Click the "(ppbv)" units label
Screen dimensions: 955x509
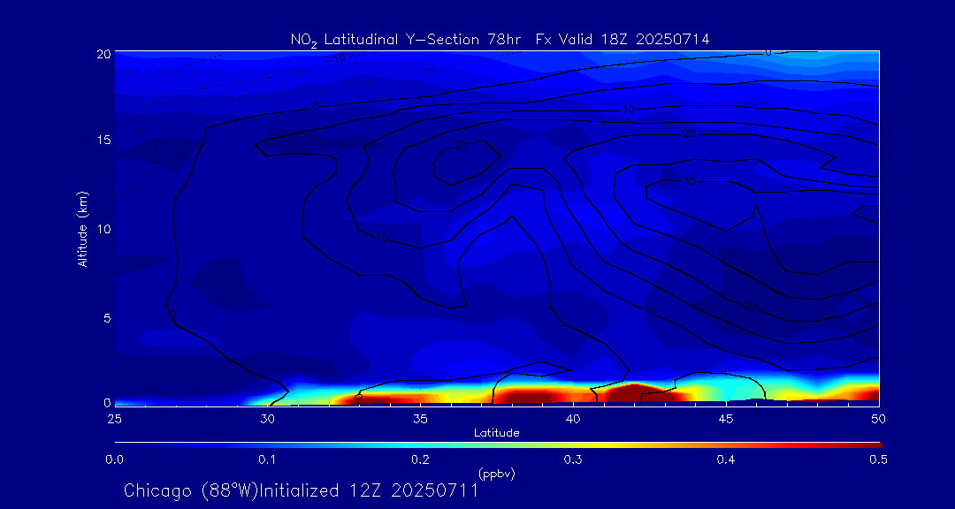[497, 475]
